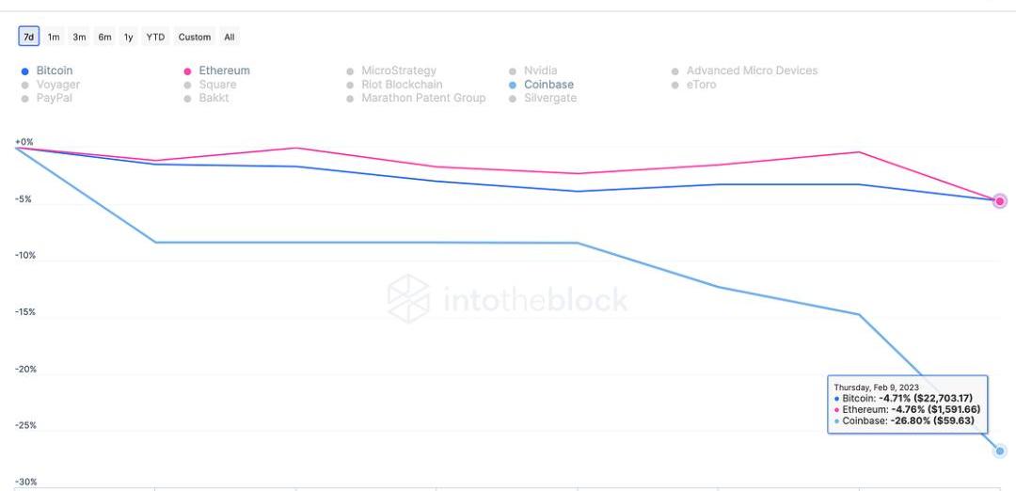Viewport: 1016px width, 491px height.
Task: Switch to the 1m time range
Action: (54, 37)
